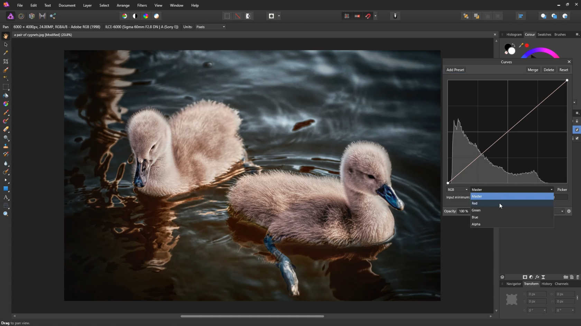Open the Units dropdown showing Pixels
581x326 pixels.
point(210,27)
